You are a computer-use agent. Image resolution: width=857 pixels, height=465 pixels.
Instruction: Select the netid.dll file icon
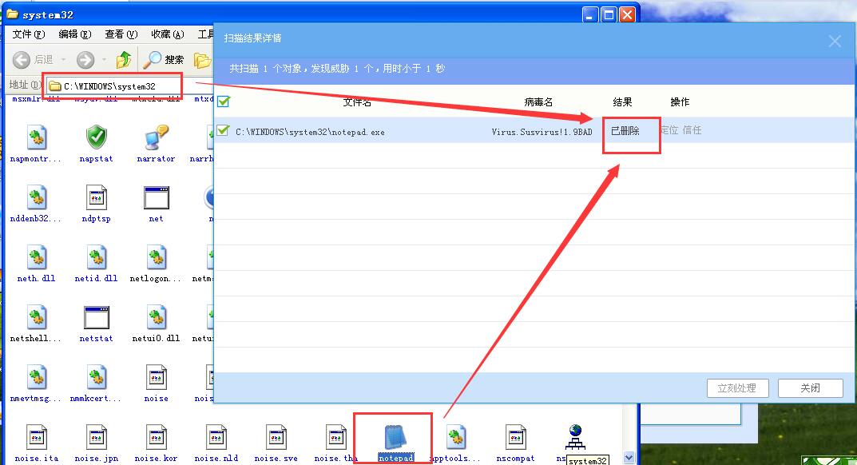click(96, 257)
